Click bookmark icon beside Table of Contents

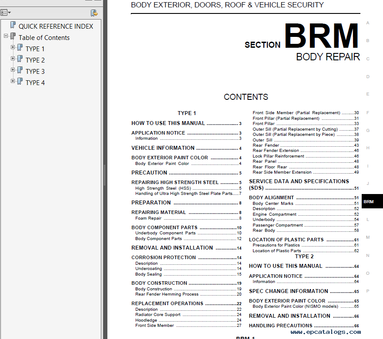[13, 36]
